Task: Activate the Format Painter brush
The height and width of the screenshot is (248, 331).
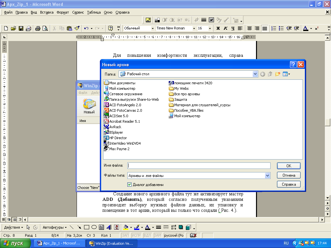Action: (x=77, y=28)
